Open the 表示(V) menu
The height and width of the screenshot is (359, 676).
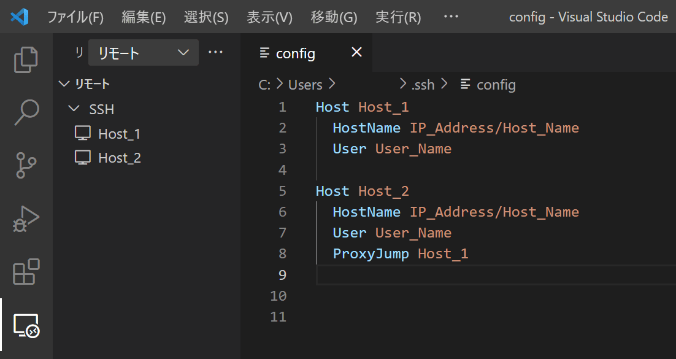pos(269,17)
